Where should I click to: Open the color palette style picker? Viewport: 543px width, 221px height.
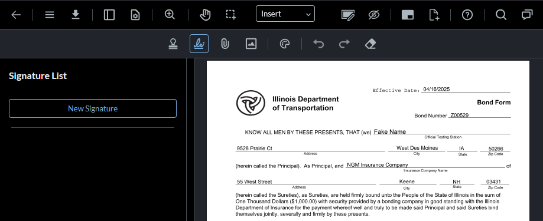click(x=285, y=44)
